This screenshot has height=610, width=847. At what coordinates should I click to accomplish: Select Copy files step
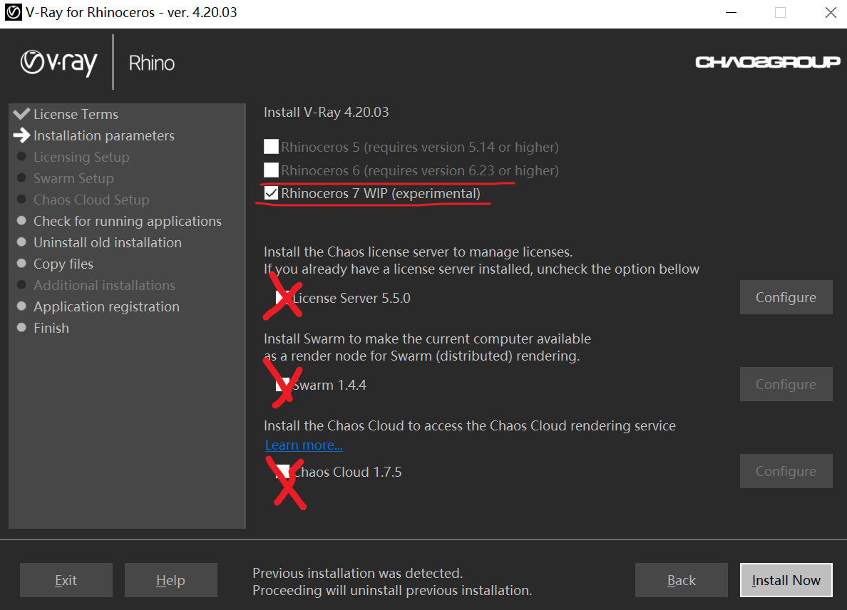(x=63, y=264)
